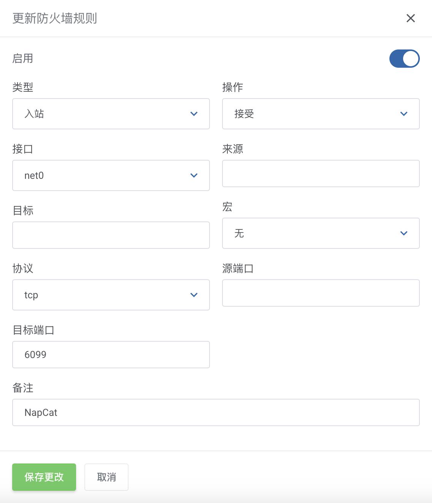
Task: Open the 操作 dropdown showing 接受
Action: click(x=321, y=114)
